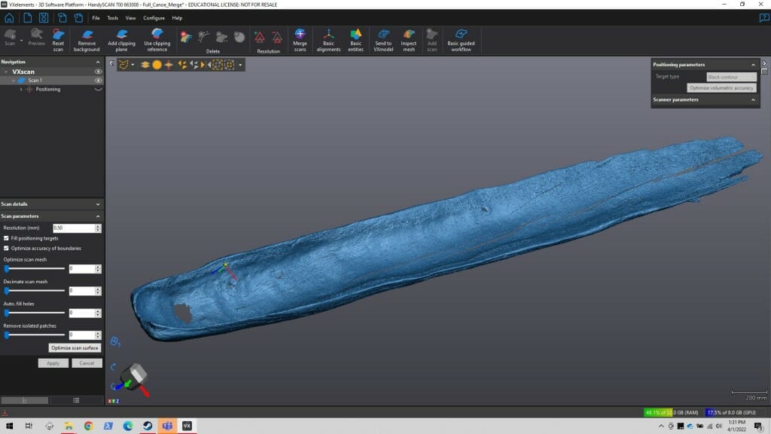Toggle visibility of Scan 1
771x434 pixels.
coord(96,80)
